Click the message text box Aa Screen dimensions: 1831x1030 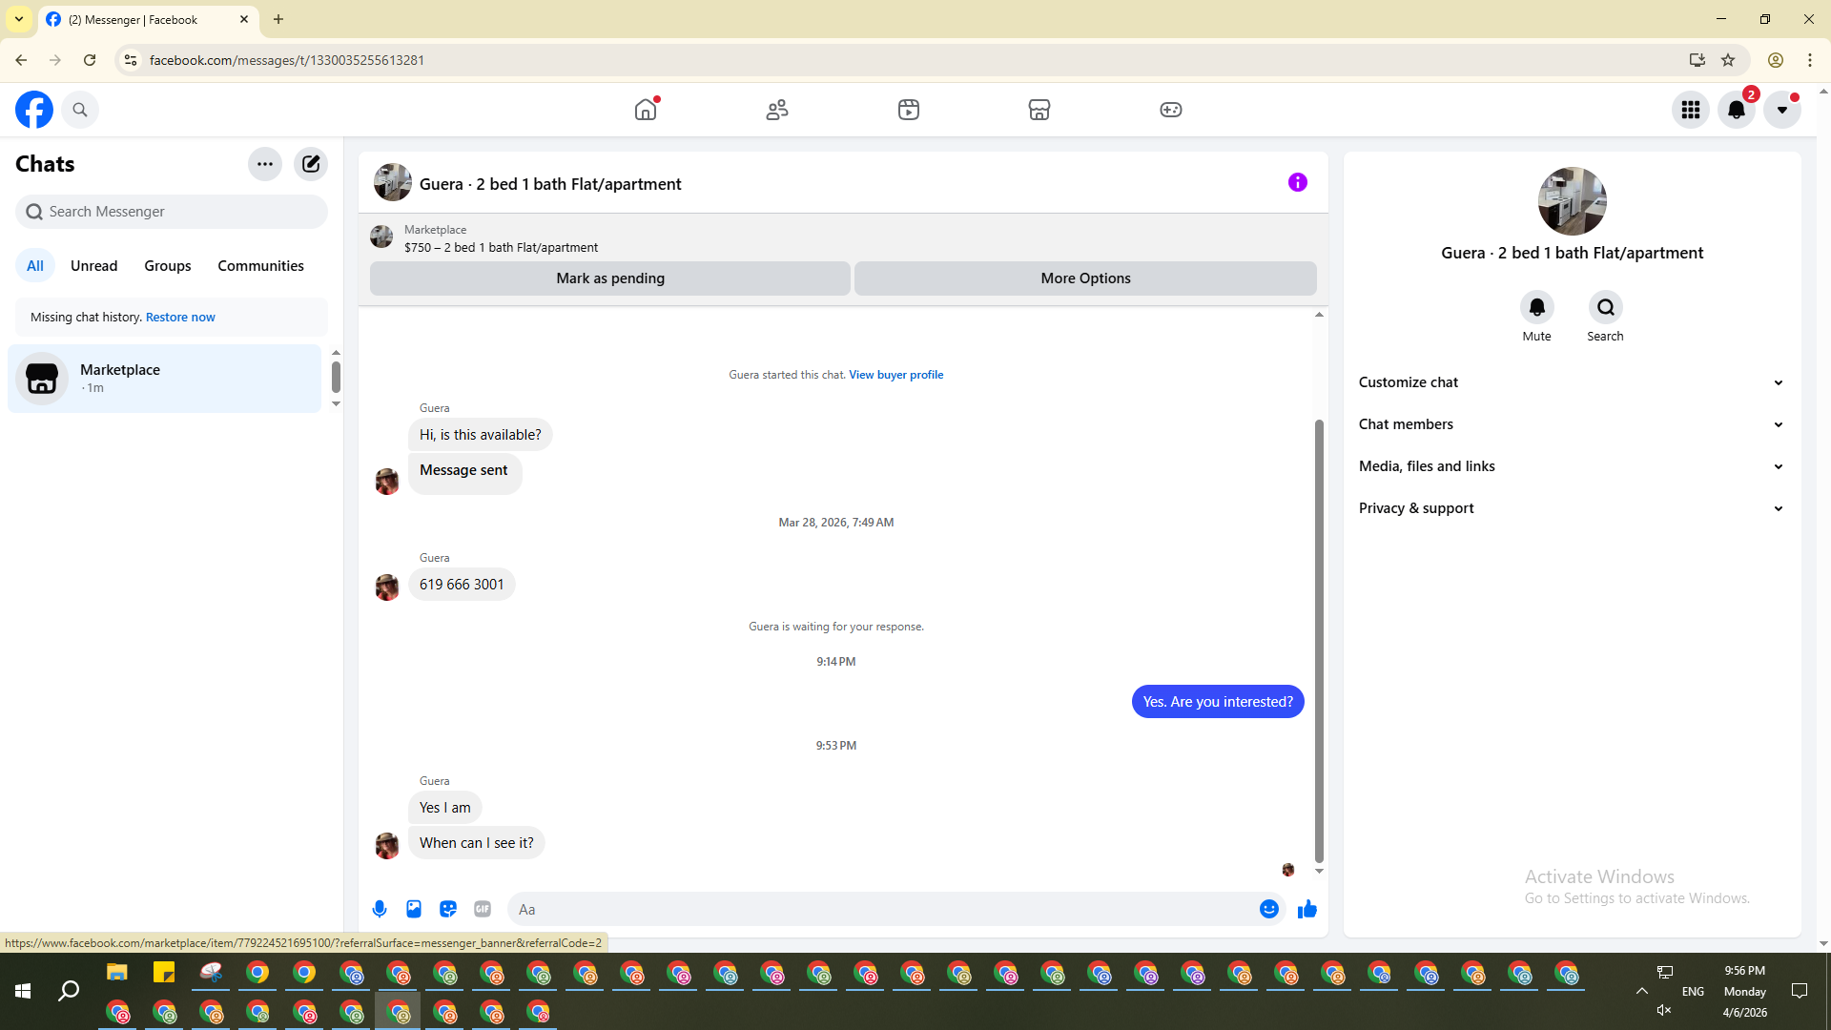[x=882, y=910]
